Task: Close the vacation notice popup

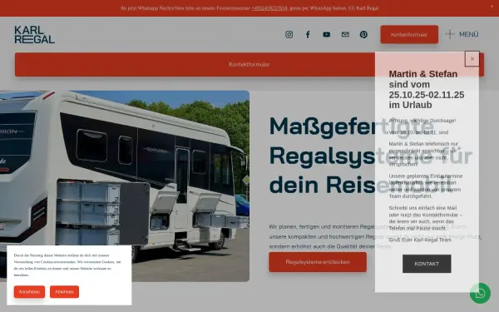Action: pyautogui.click(x=472, y=58)
